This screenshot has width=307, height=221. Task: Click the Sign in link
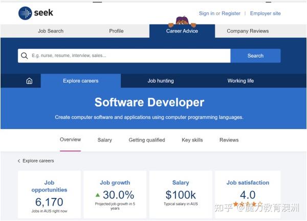coord(206,13)
